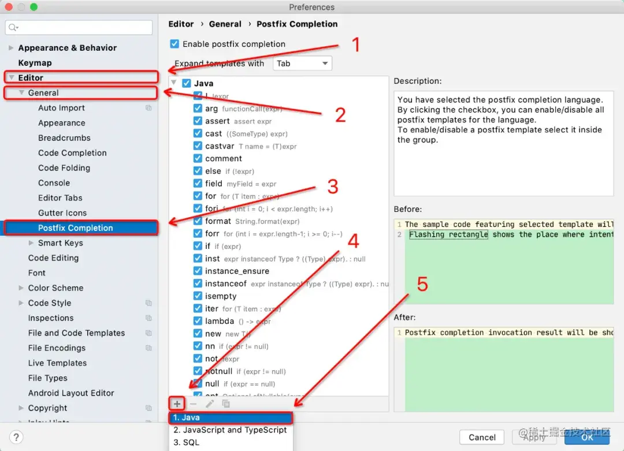Uncheck the instance_ensure template checkbox
The height and width of the screenshot is (451, 624).
198,271
